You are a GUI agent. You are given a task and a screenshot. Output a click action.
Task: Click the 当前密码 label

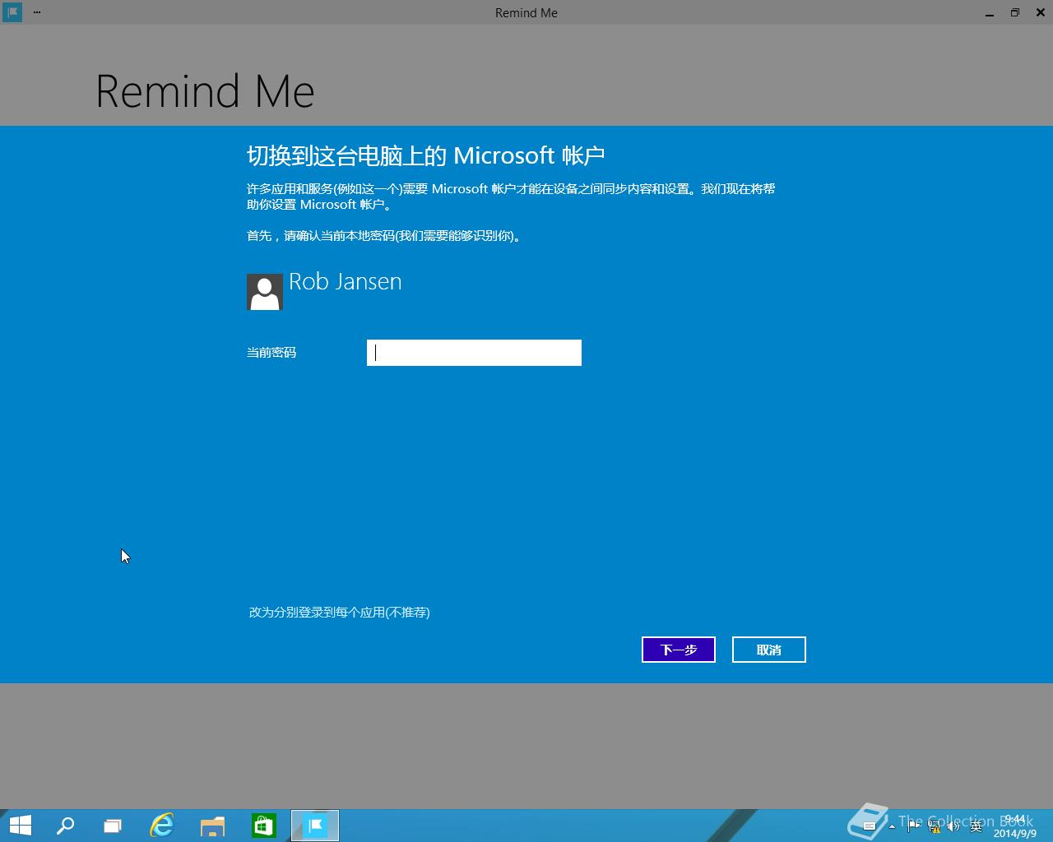click(x=271, y=353)
